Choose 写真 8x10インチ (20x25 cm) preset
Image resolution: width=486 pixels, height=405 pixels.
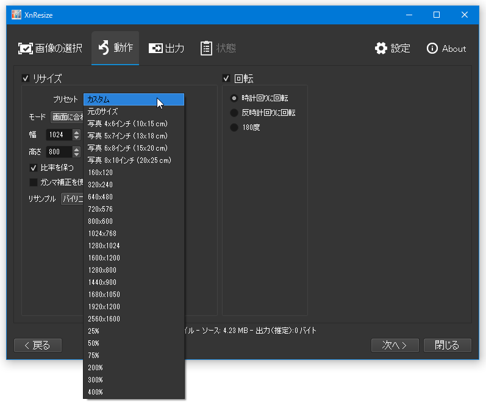pyautogui.click(x=134, y=160)
